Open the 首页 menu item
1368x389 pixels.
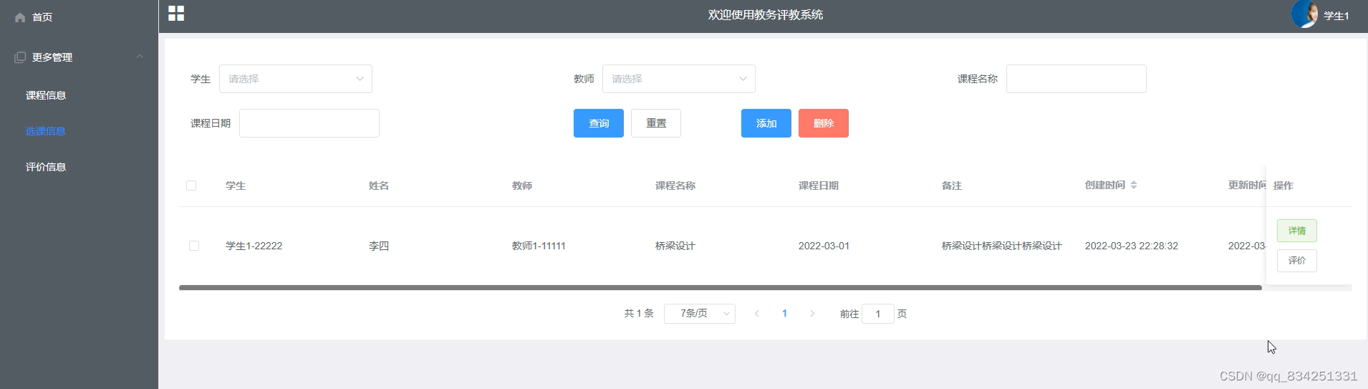(42, 17)
